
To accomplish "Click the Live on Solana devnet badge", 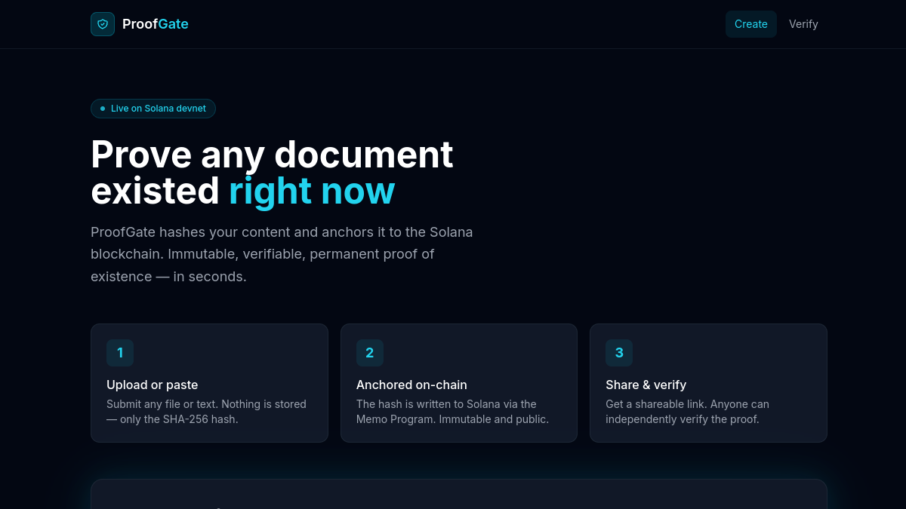I will coord(153,109).
